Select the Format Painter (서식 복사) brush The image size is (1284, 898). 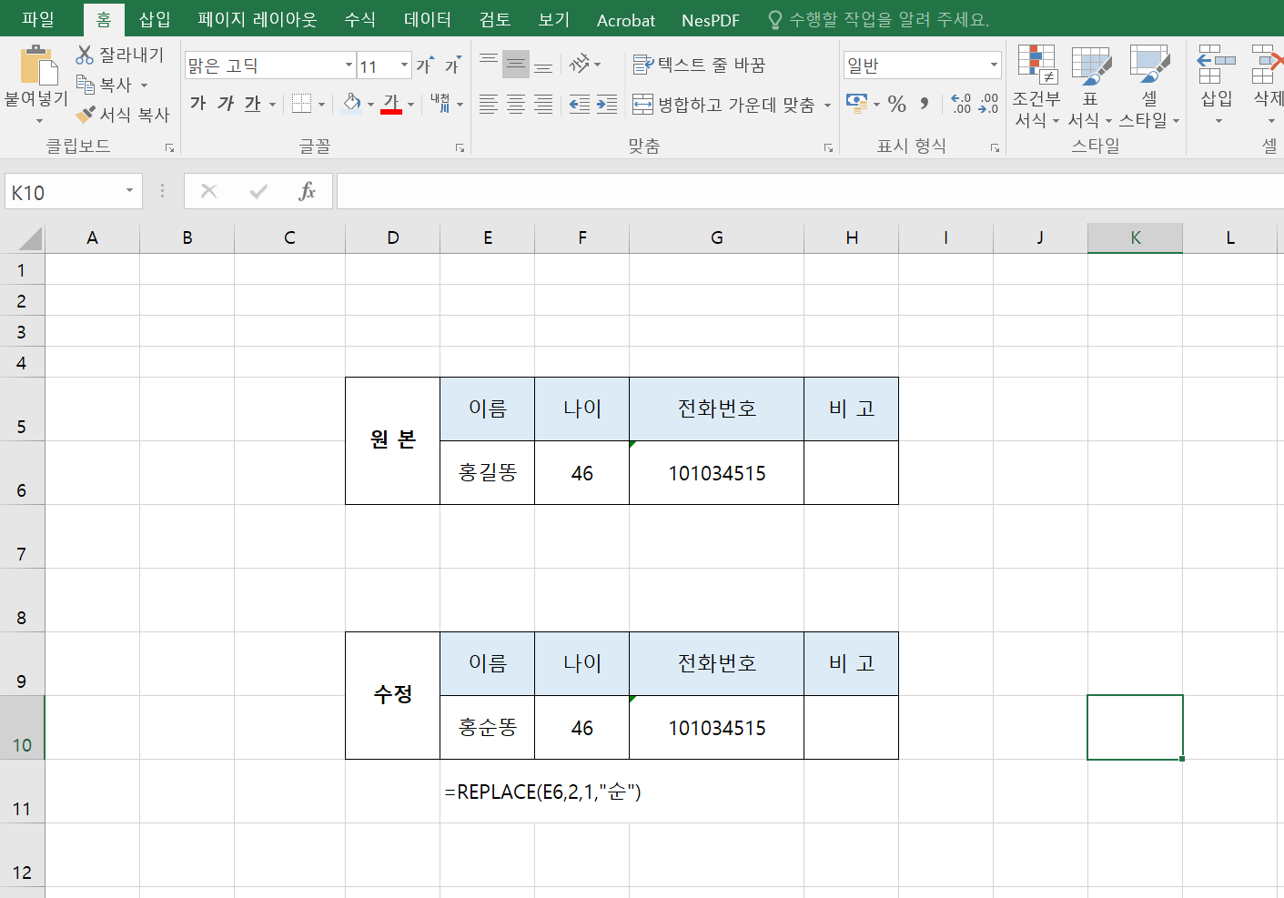pyautogui.click(x=86, y=115)
